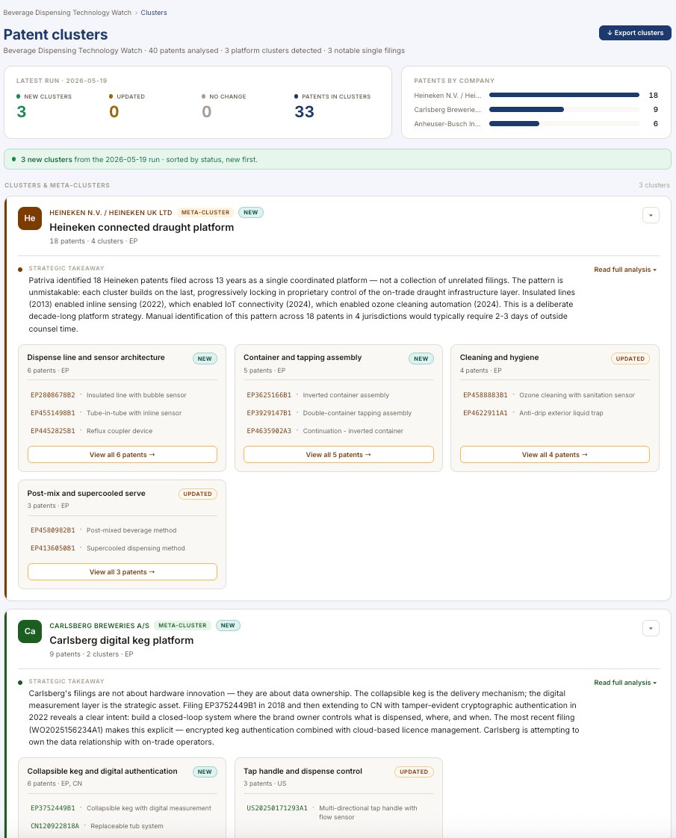
Task: Open patent EP4588883B1
Action: [486, 395]
